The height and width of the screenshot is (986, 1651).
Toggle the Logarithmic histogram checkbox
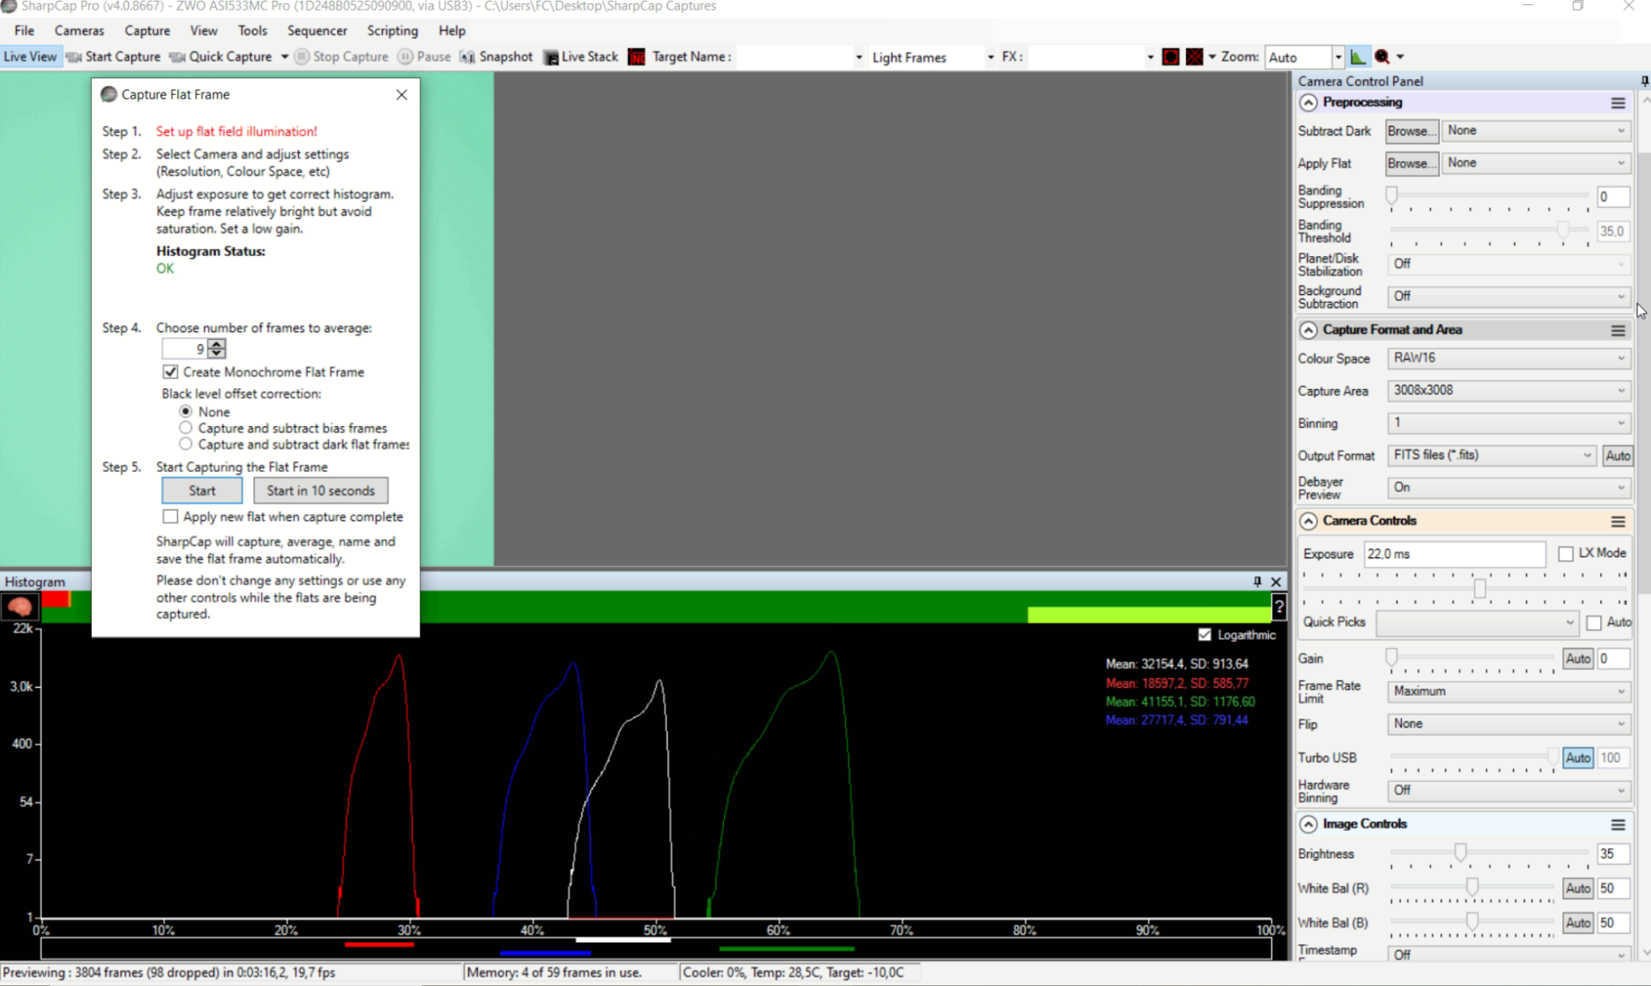tap(1204, 635)
